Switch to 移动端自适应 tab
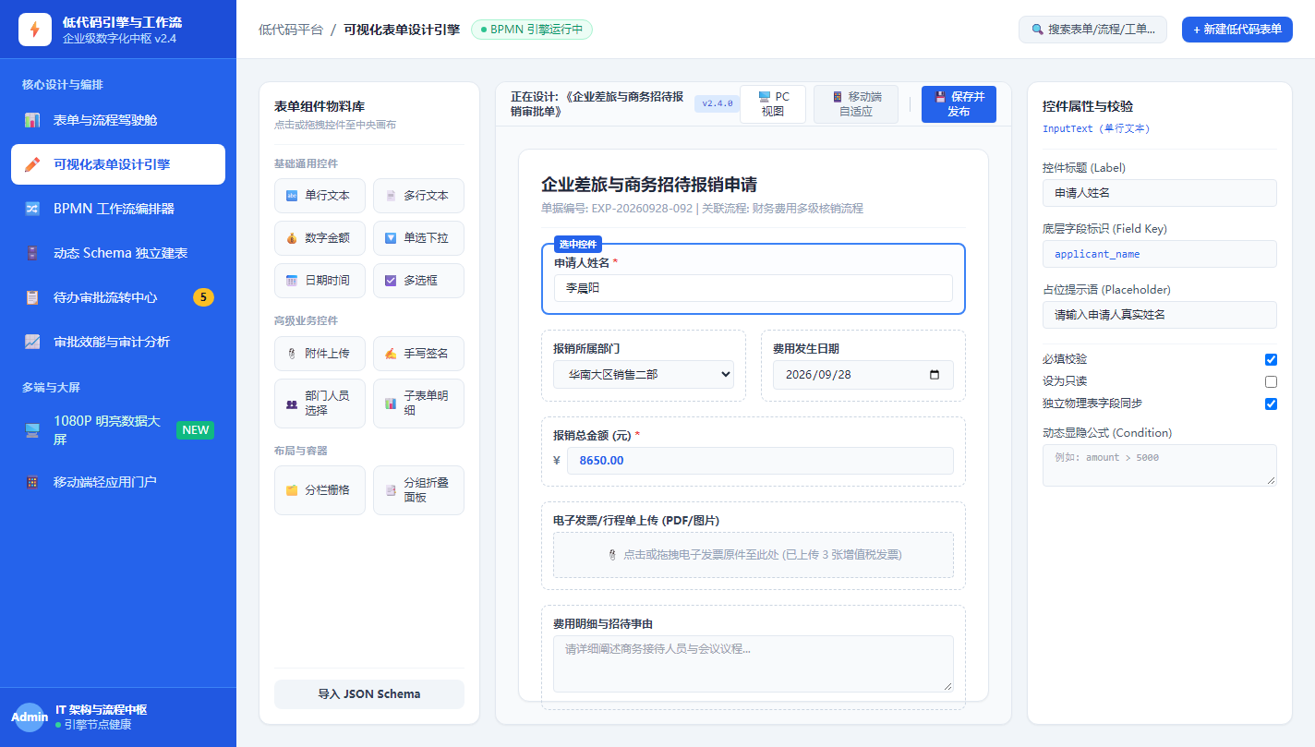 click(856, 104)
